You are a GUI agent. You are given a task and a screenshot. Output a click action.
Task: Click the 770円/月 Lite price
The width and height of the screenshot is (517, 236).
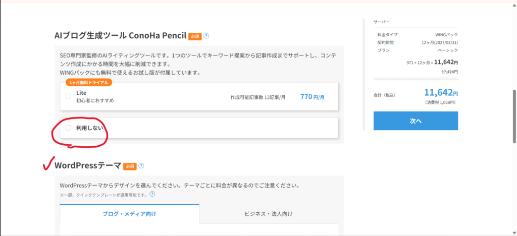(312, 96)
